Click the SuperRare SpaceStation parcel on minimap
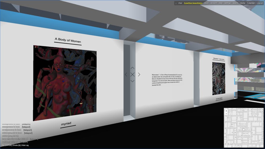Image resolution: width=265 pixels, height=149 pixels. 244,129
